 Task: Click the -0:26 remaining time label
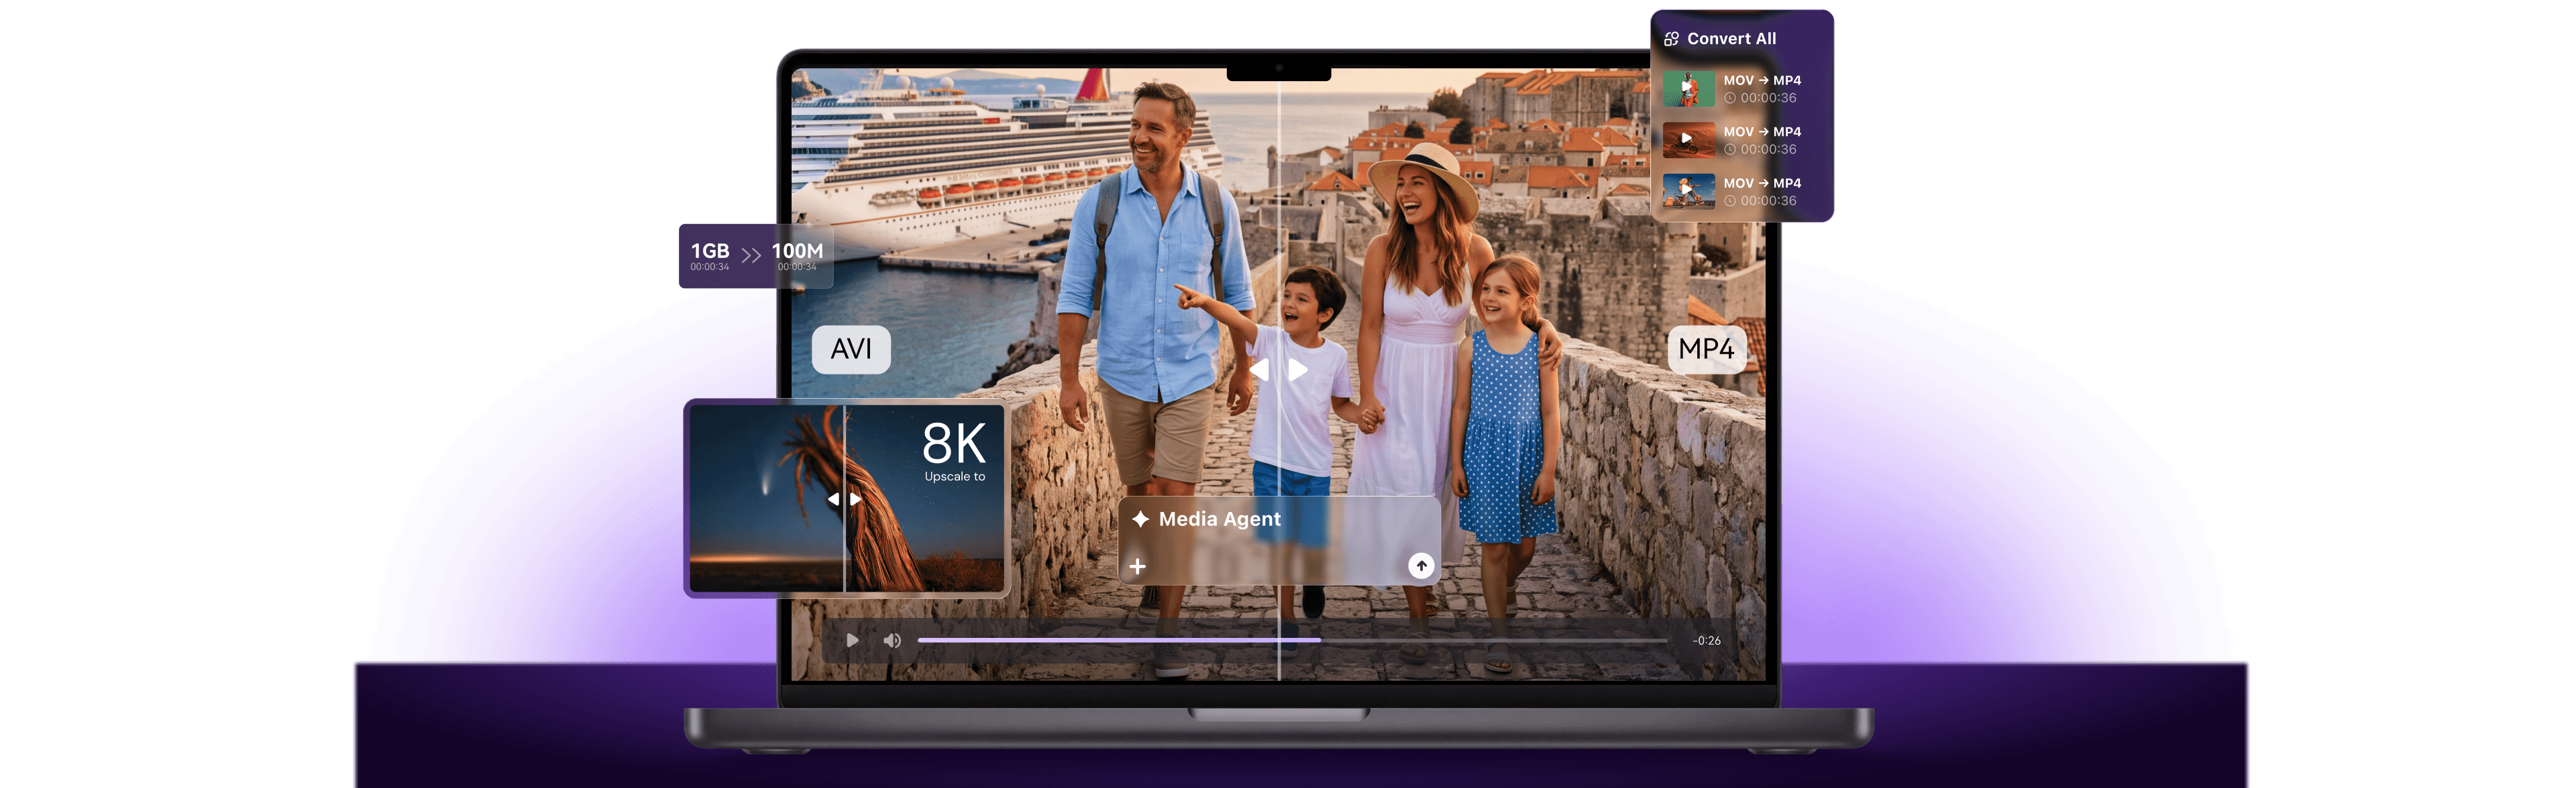pyautogui.click(x=1706, y=640)
